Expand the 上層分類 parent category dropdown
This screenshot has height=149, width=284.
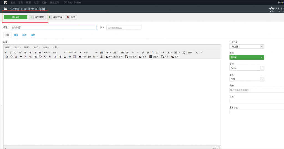click(x=247, y=47)
